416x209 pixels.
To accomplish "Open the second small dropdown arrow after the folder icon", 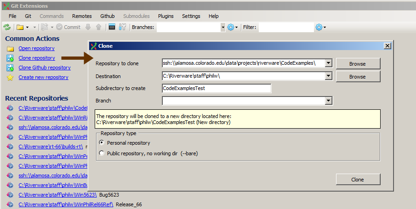I will 34,27.
